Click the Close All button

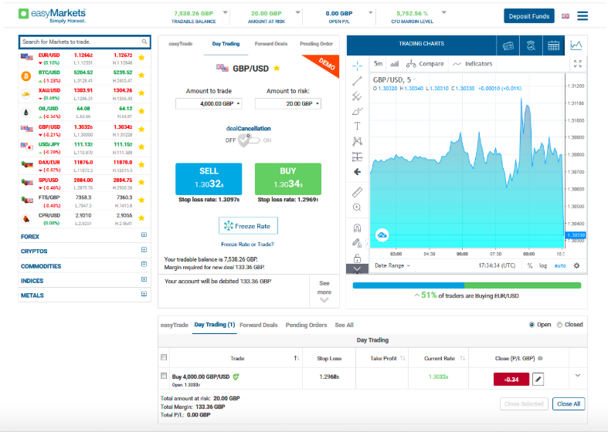pyautogui.click(x=569, y=403)
